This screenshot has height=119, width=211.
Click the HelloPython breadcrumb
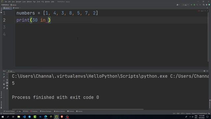[5, 5]
